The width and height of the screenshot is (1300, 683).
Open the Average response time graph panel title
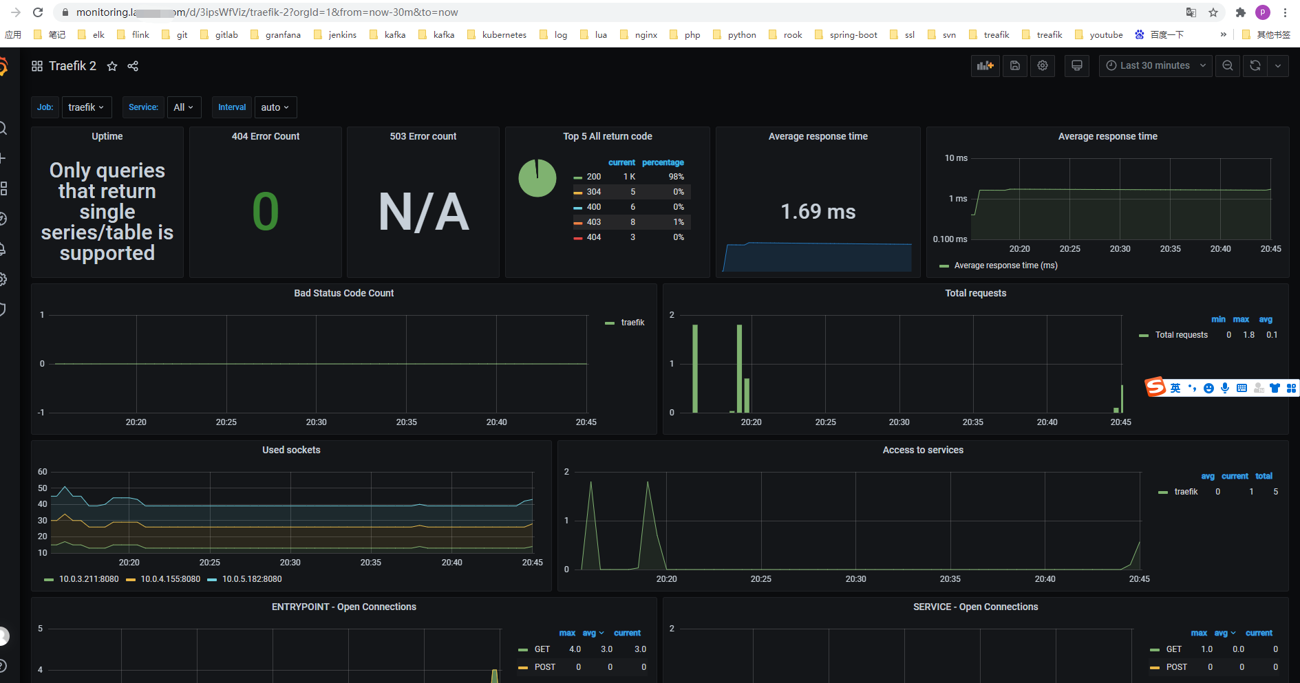tap(1107, 136)
